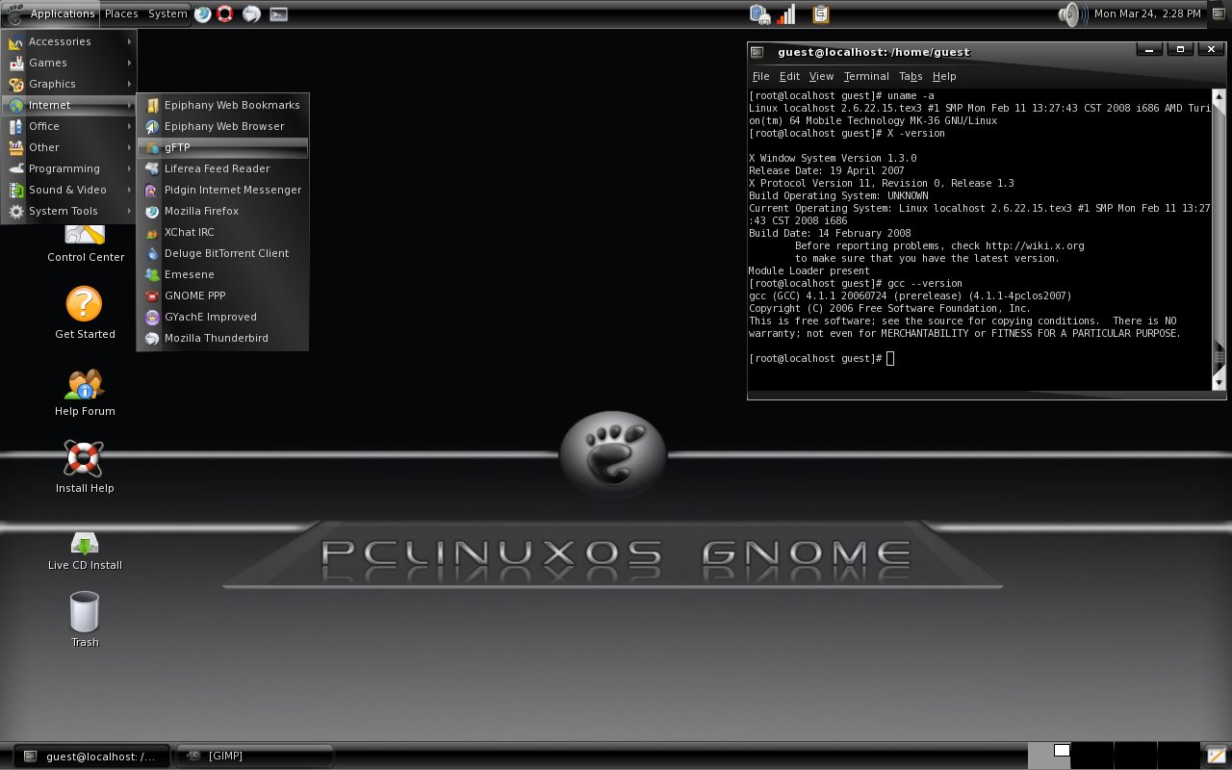Switch to the third workspace in the switcher
Screen dimensions: 1232x770
click(1136, 756)
